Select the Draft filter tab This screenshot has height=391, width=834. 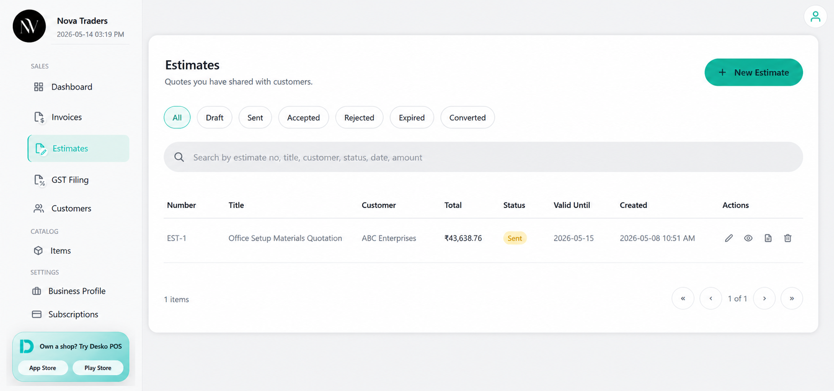[215, 117]
